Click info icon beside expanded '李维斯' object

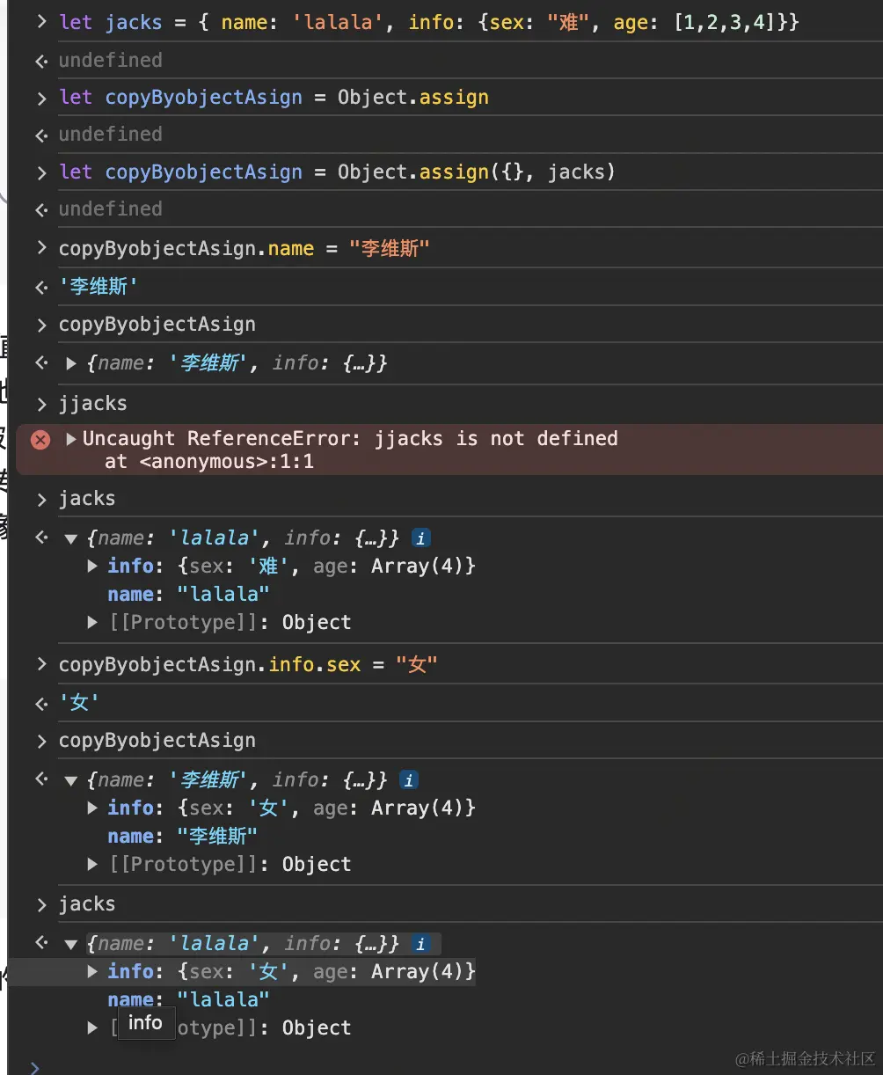(408, 779)
